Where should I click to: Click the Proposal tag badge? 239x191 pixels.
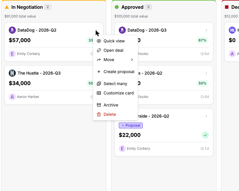click(x=131, y=125)
